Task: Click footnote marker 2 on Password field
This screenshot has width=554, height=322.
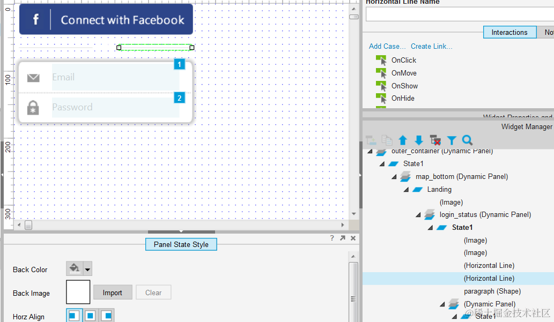Action: coord(180,98)
